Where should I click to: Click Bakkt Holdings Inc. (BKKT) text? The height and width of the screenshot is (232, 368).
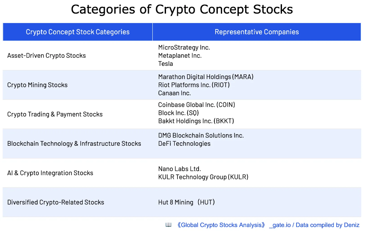click(x=196, y=121)
